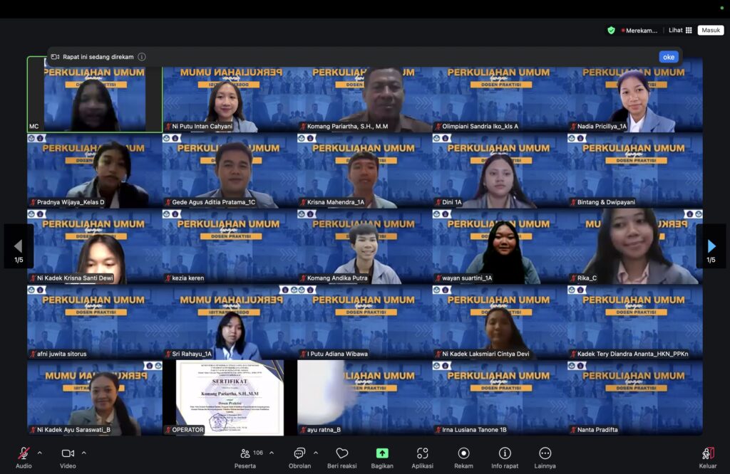Expand the Obrolan options chevron

pos(316,453)
